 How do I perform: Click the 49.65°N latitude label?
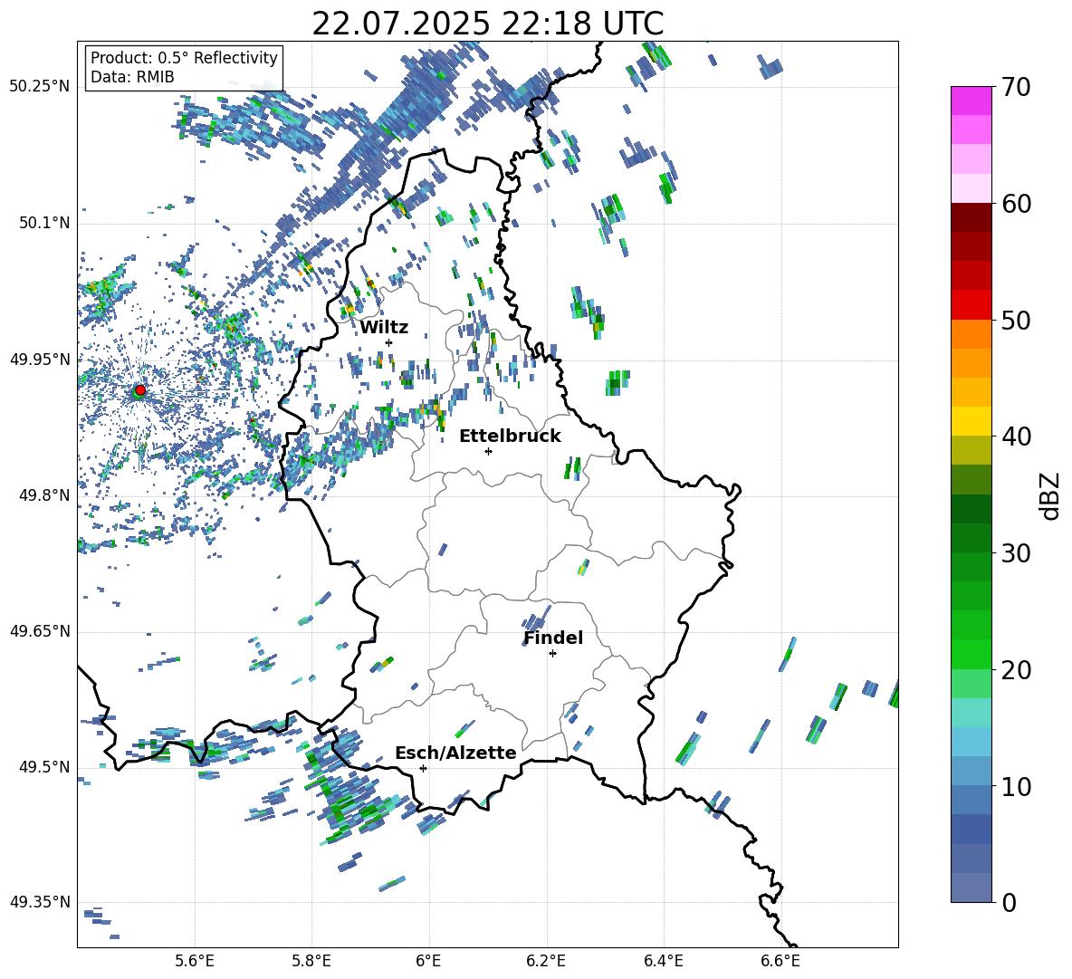click(x=40, y=630)
